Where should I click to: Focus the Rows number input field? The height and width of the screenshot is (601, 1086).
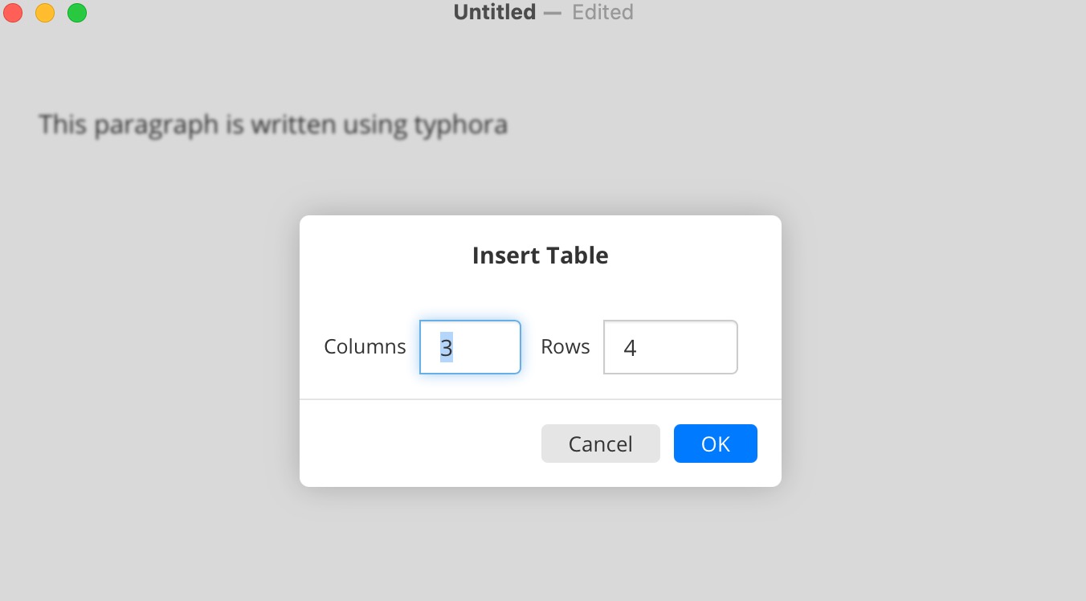pos(670,347)
